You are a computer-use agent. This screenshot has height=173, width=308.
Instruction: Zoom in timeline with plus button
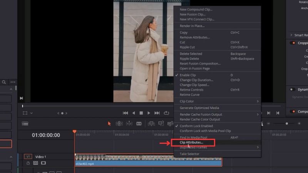click(x=299, y=123)
